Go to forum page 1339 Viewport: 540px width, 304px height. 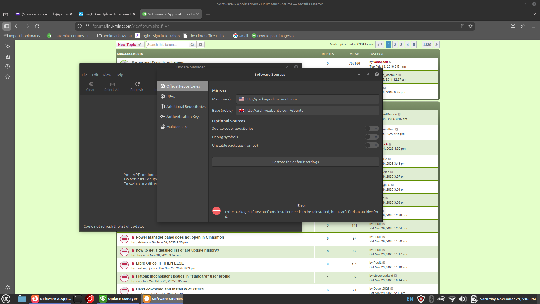(427, 44)
